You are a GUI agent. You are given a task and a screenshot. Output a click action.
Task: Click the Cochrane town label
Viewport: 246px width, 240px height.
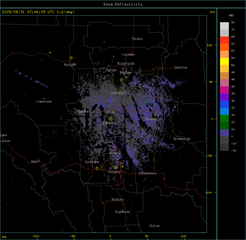click(x=92, y=162)
